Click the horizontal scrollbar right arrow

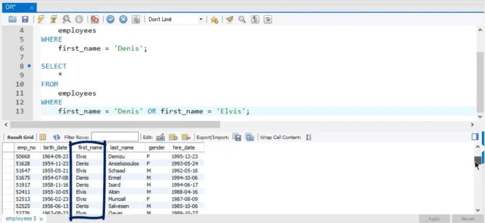(472, 124)
